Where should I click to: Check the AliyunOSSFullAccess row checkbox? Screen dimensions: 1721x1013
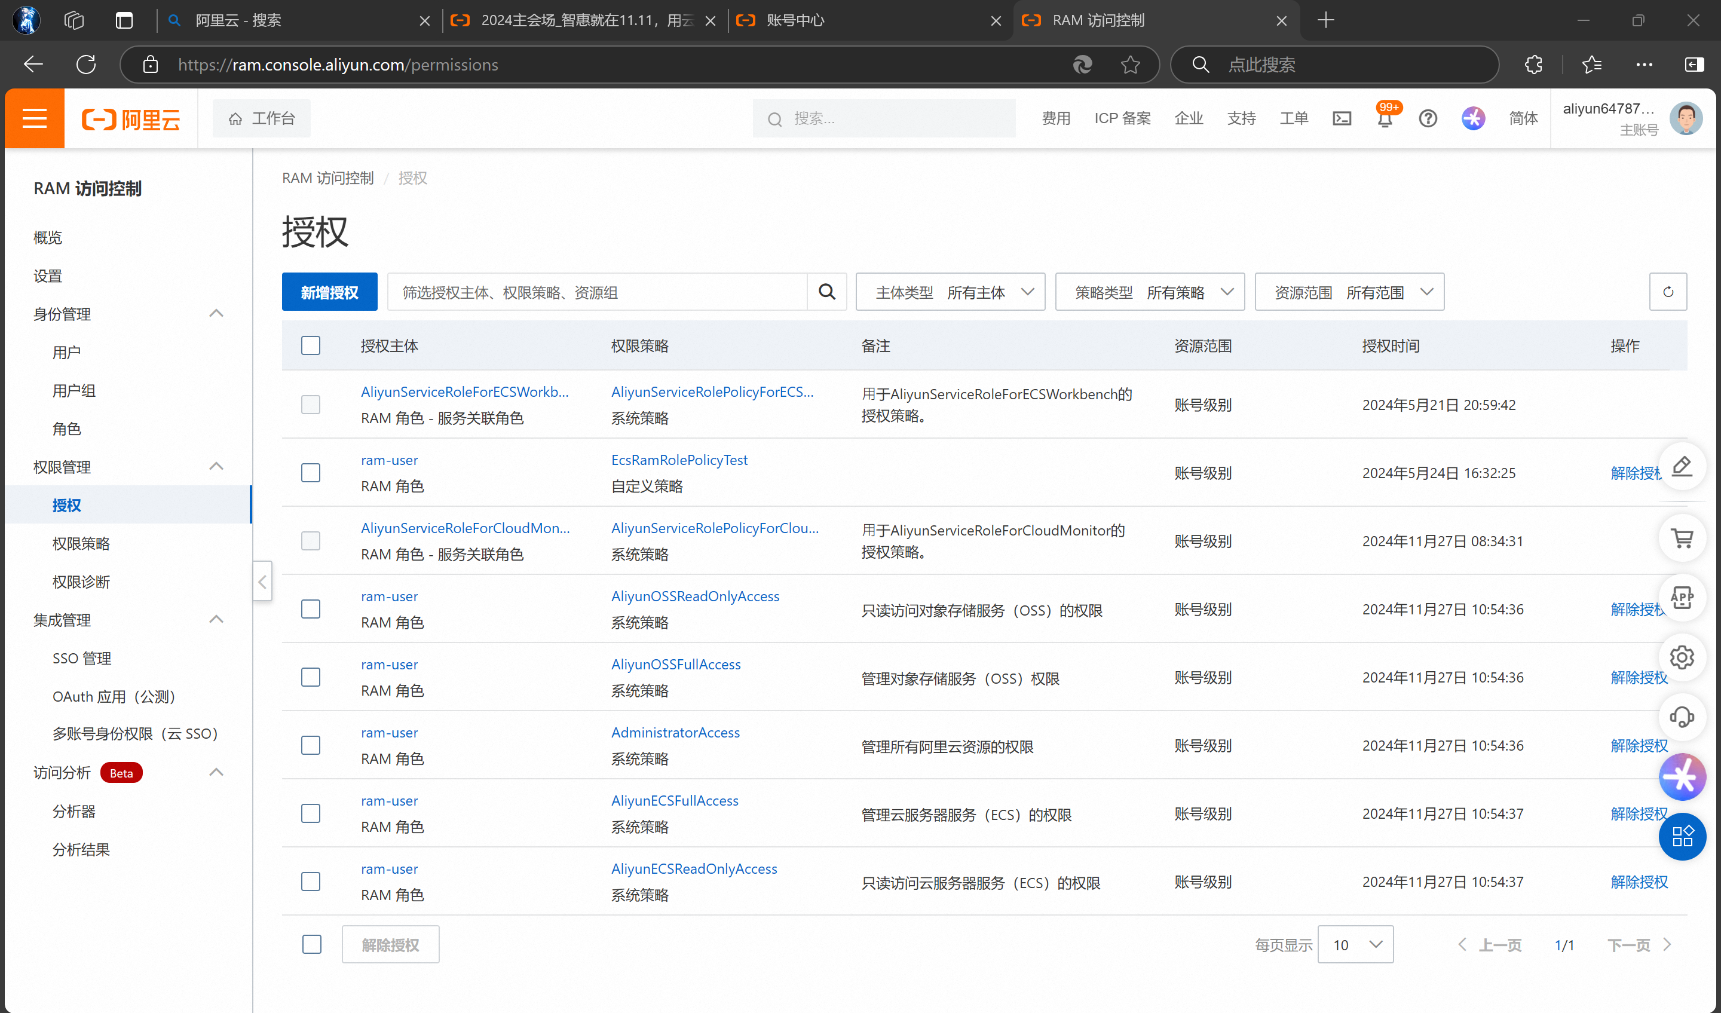(x=311, y=677)
